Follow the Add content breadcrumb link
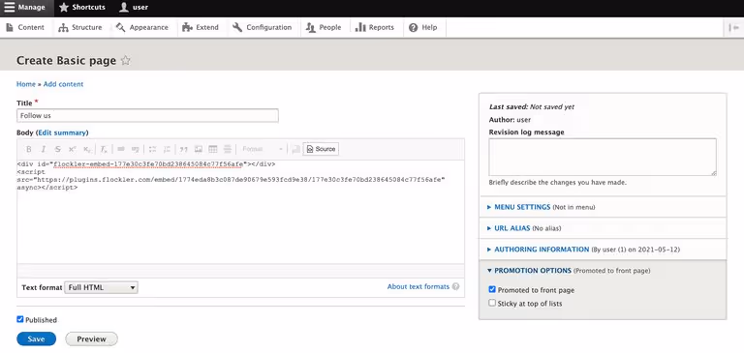This screenshot has width=744, height=353. (63, 84)
